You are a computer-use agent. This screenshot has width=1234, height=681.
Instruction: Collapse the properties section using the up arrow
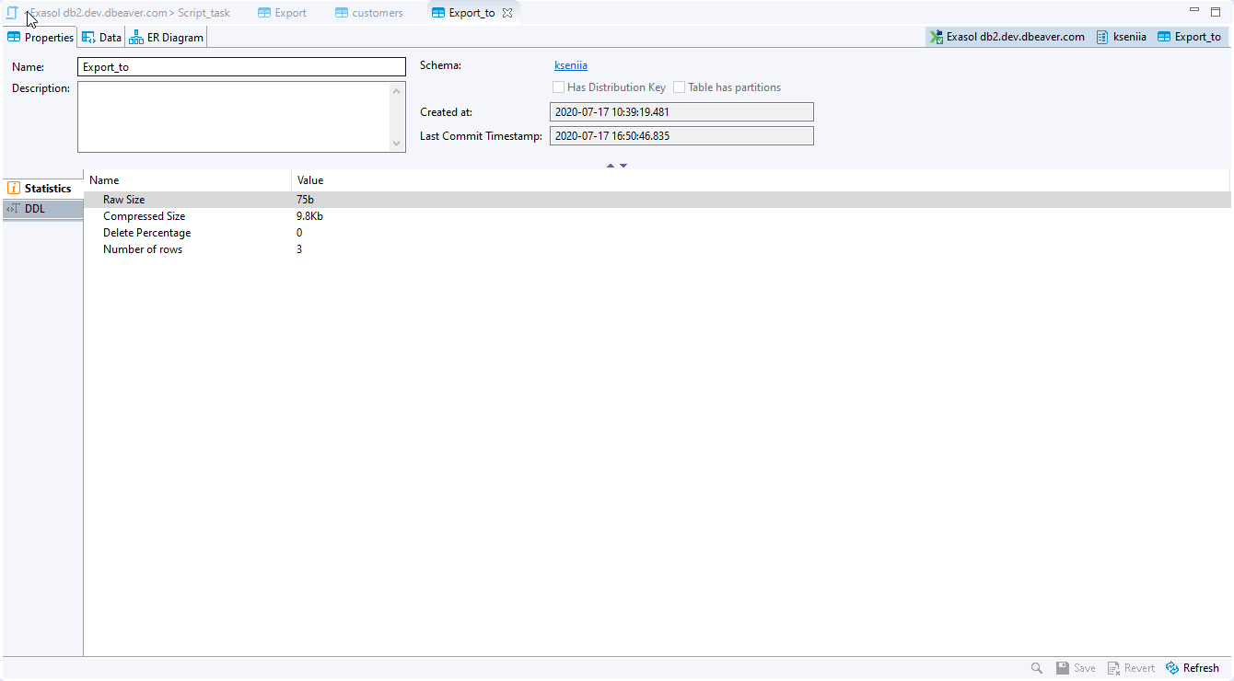point(611,165)
